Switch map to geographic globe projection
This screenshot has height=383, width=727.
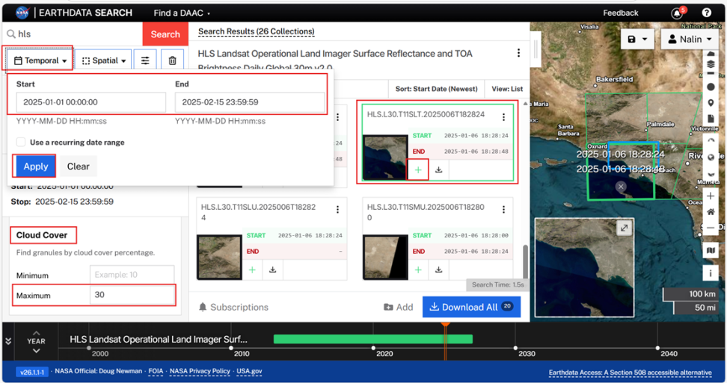tap(711, 158)
